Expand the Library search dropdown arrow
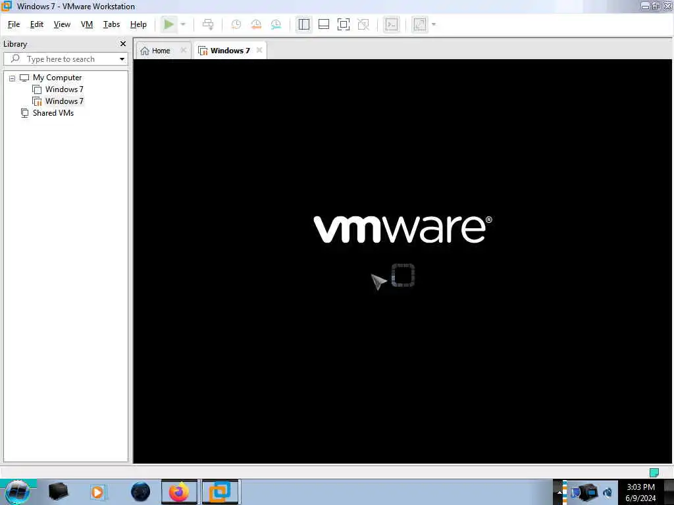The height and width of the screenshot is (505, 674). tap(122, 59)
